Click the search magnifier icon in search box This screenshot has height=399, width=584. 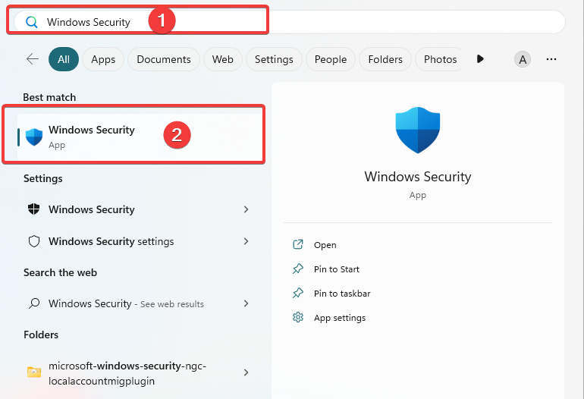[32, 22]
